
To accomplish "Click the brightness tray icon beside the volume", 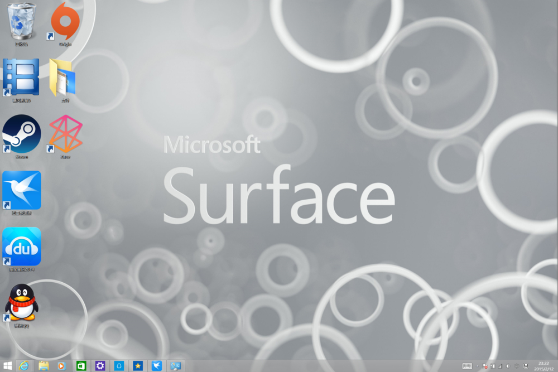I will [517, 366].
